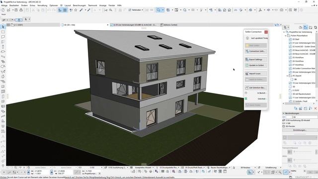Click the Open file toolbar icon

[8, 10]
